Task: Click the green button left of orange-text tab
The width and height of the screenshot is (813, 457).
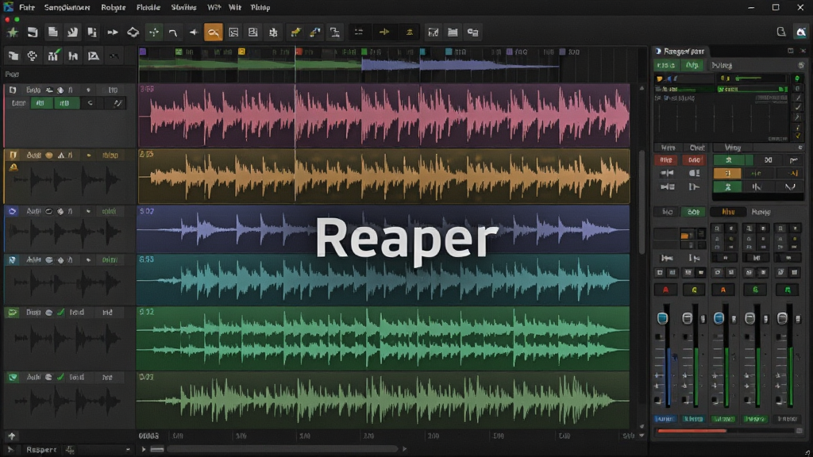Action: [x=693, y=212]
